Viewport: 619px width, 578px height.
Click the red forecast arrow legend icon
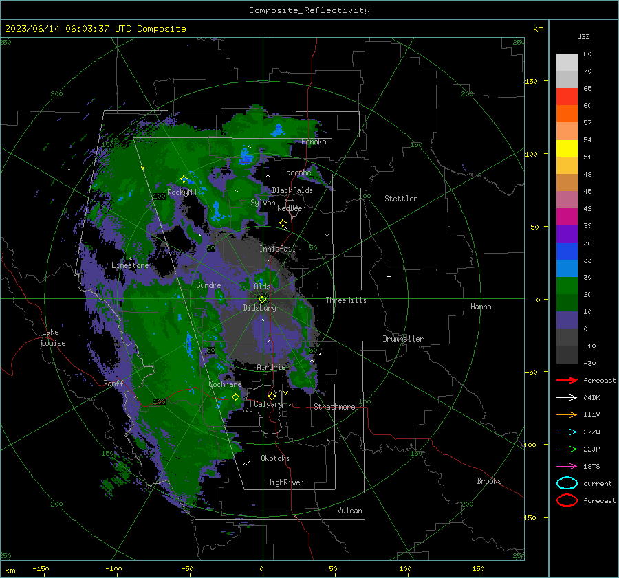point(567,380)
